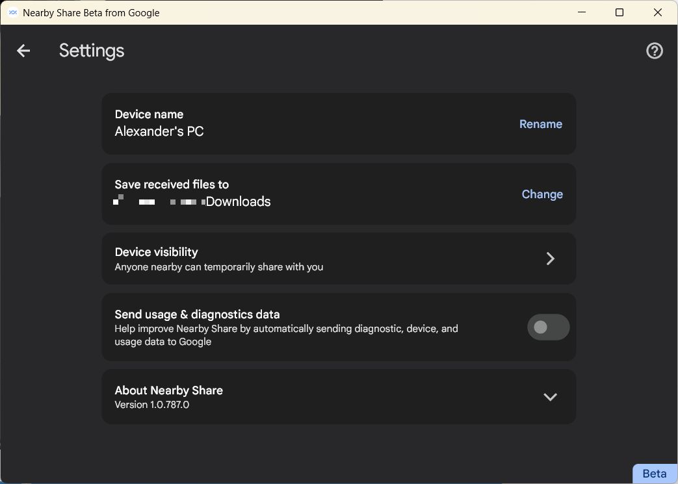Select the Device name card

[338, 124]
